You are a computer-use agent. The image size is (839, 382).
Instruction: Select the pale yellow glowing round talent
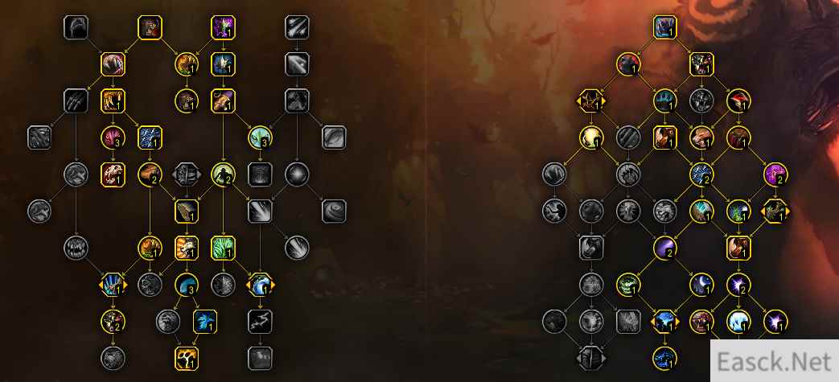(591, 138)
